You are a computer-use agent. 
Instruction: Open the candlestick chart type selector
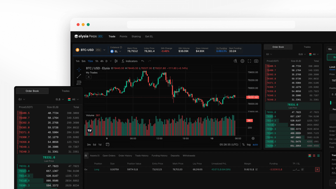point(116,61)
